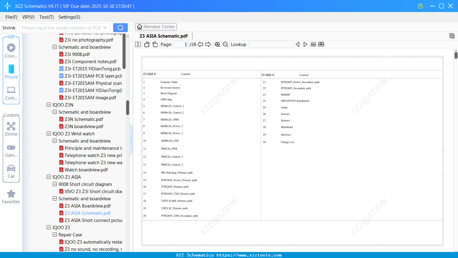Collapse the Repair Case folder
The image size is (458, 258).
55,235
